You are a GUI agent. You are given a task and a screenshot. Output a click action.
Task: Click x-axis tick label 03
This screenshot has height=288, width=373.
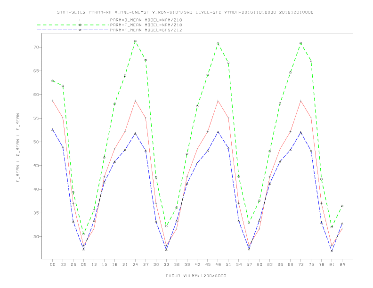click(x=63, y=264)
